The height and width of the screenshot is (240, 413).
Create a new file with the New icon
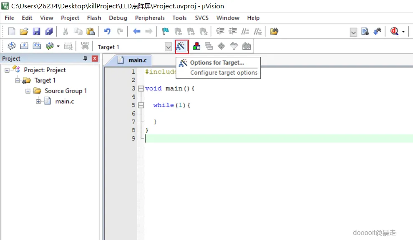tap(12, 31)
